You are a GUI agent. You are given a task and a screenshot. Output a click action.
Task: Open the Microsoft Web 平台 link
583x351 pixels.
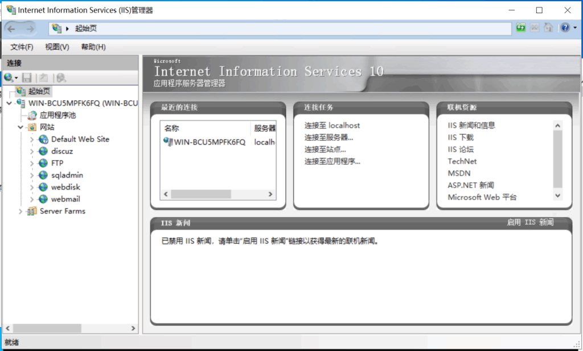482,197
